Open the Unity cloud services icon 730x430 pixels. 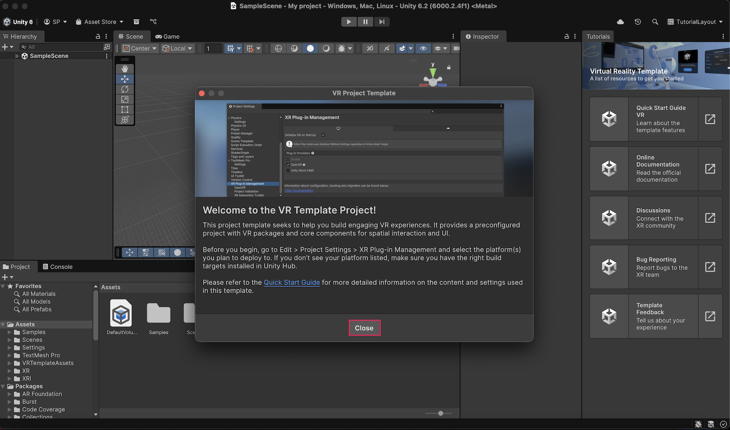tap(620, 22)
